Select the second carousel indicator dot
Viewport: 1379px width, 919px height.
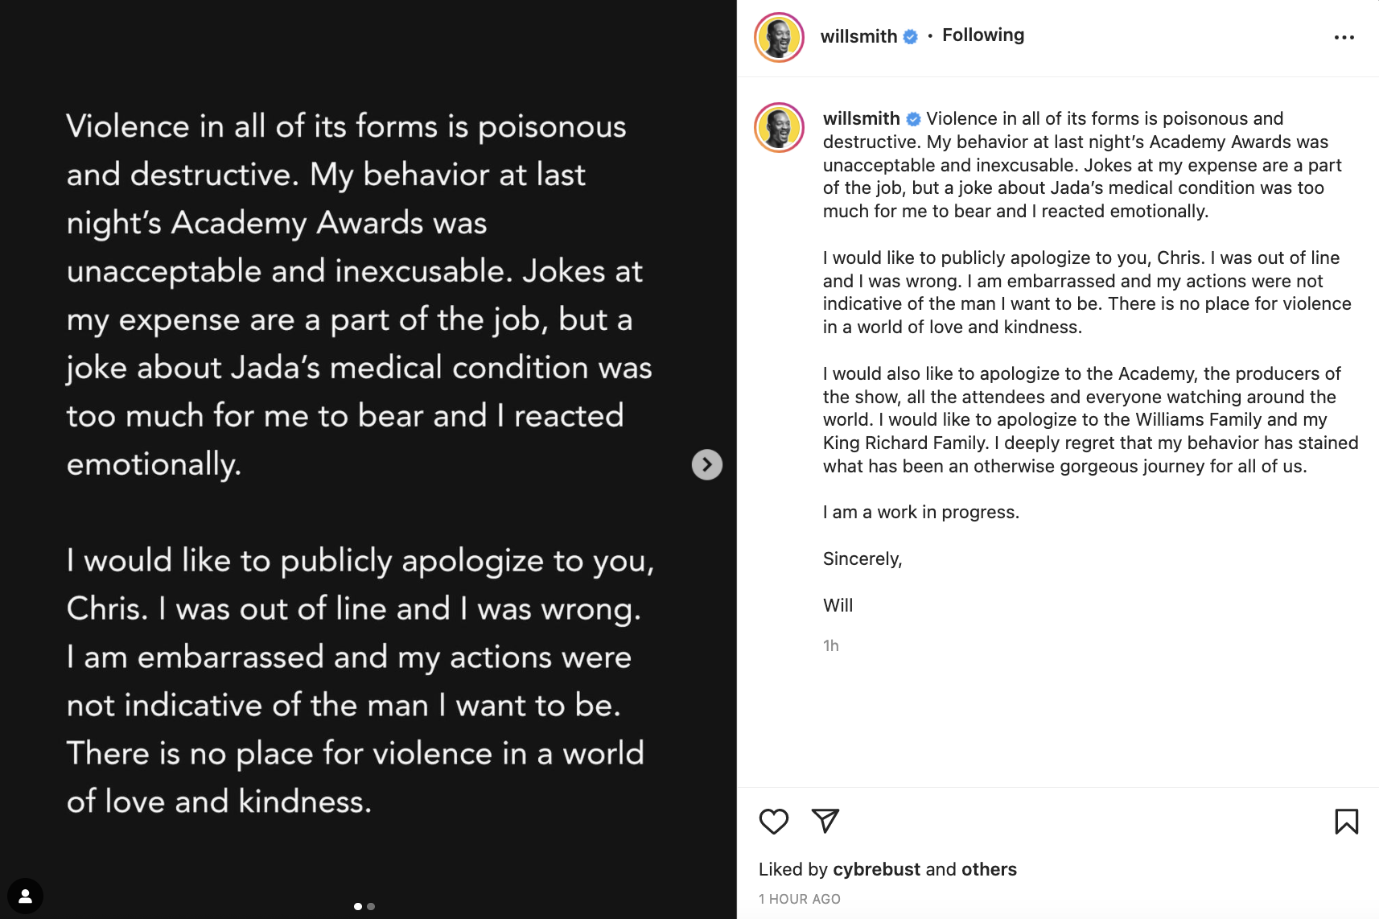[371, 906]
